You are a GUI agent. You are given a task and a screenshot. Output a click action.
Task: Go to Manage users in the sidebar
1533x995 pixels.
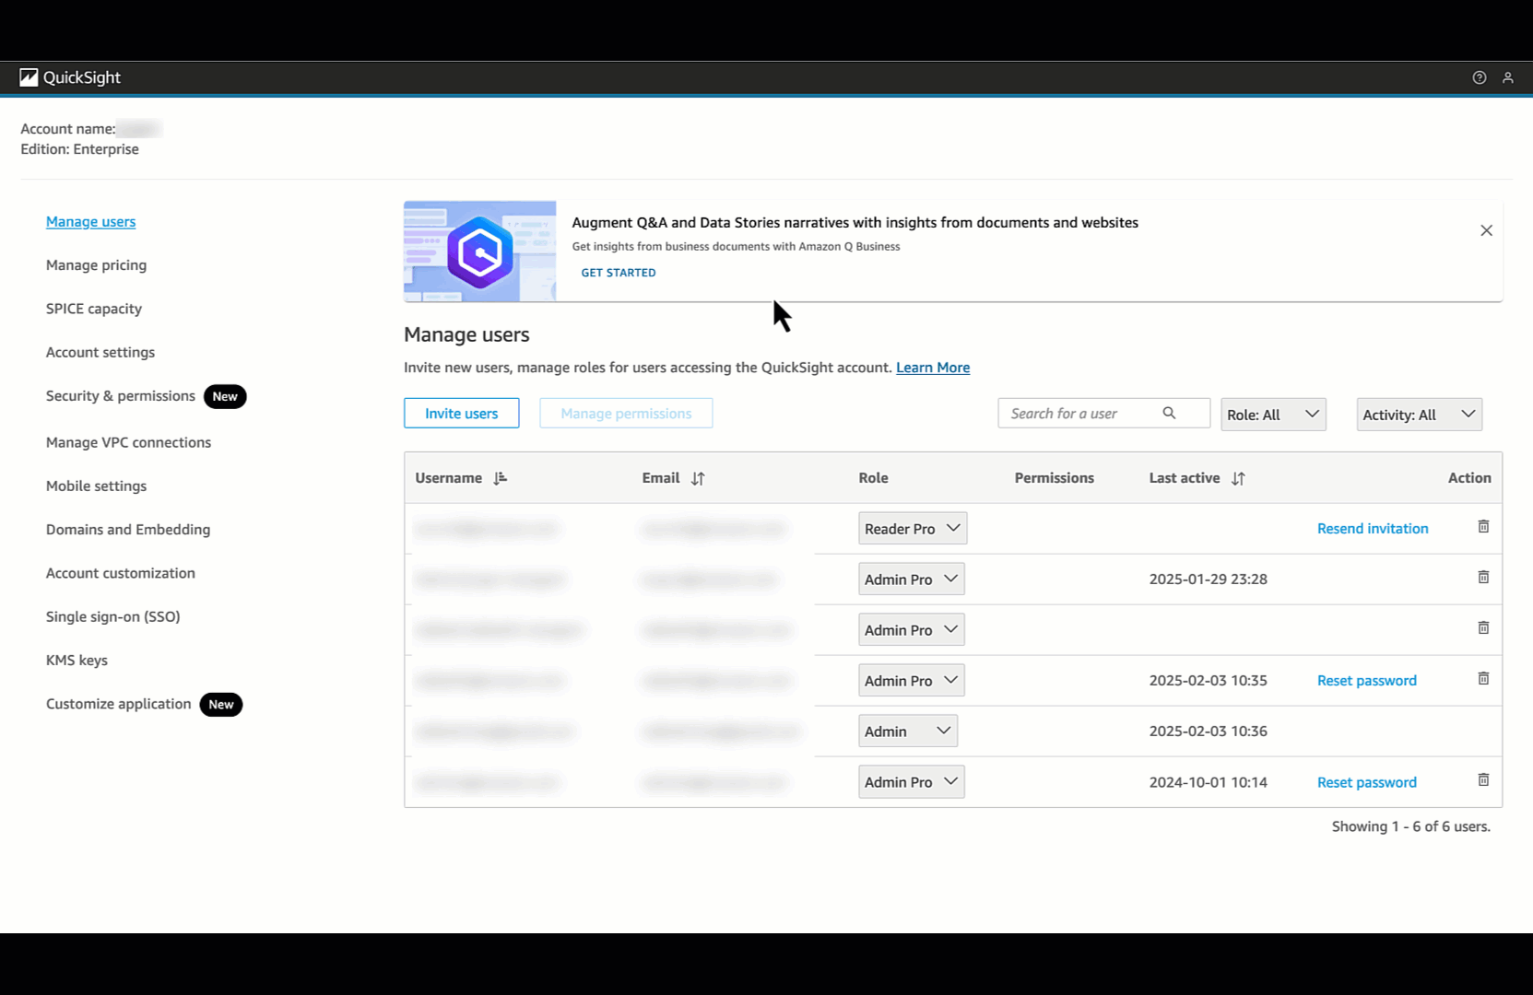click(x=90, y=222)
